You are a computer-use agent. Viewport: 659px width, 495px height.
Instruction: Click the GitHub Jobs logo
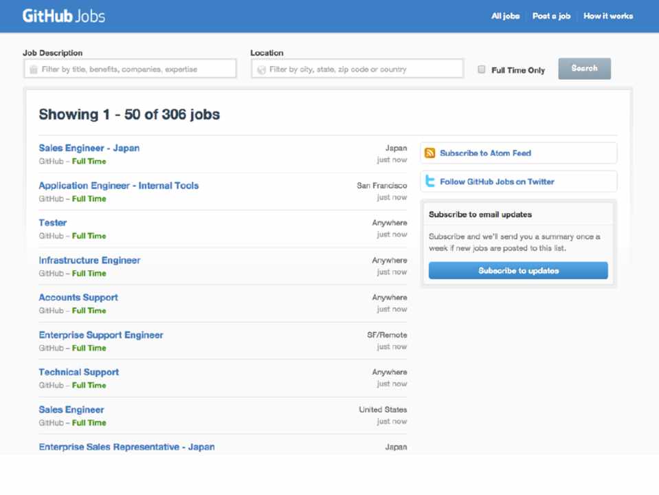(x=63, y=16)
